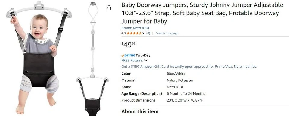Click the Product Dimensions value

(x=185, y=100)
